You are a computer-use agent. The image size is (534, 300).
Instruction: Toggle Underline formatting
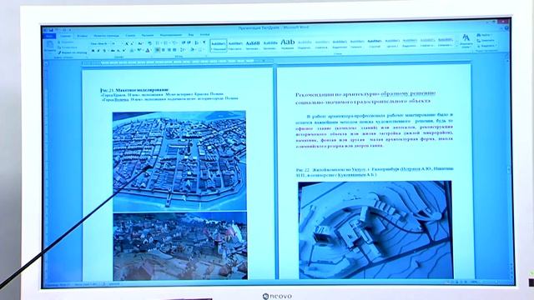pos(104,50)
